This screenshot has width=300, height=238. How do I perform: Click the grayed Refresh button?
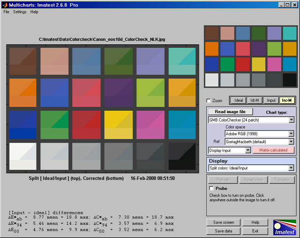[223, 180]
